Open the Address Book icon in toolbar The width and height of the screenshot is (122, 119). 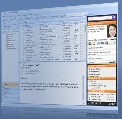65,15
